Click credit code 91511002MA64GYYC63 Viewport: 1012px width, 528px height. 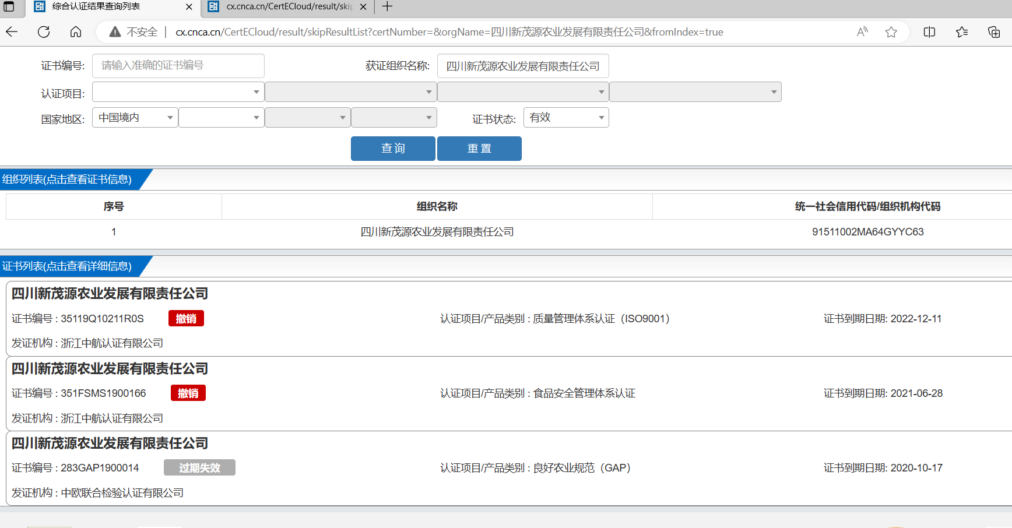click(x=867, y=232)
